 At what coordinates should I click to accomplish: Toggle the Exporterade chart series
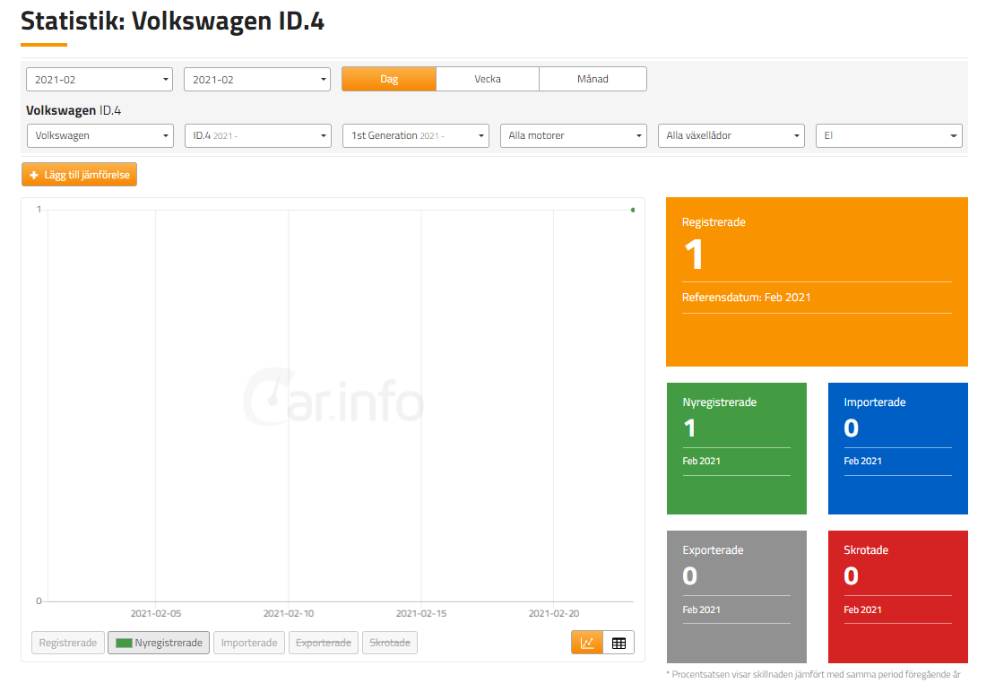point(324,643)
